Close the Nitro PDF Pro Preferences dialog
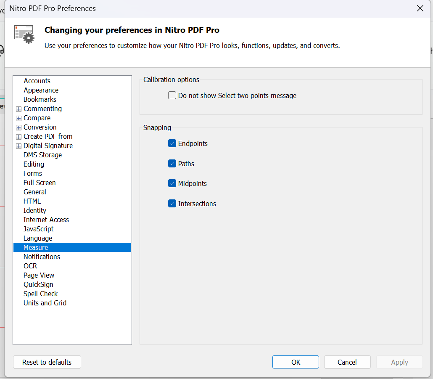The width and height of the screenshot is (433, 379). (x=420, y=8)
